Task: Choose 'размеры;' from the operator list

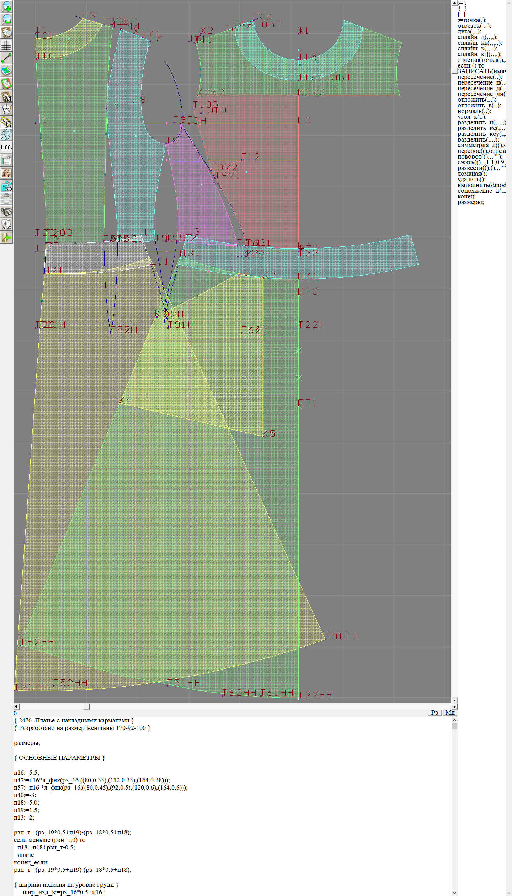Action: pyautogui.click(x=470, y=202)
